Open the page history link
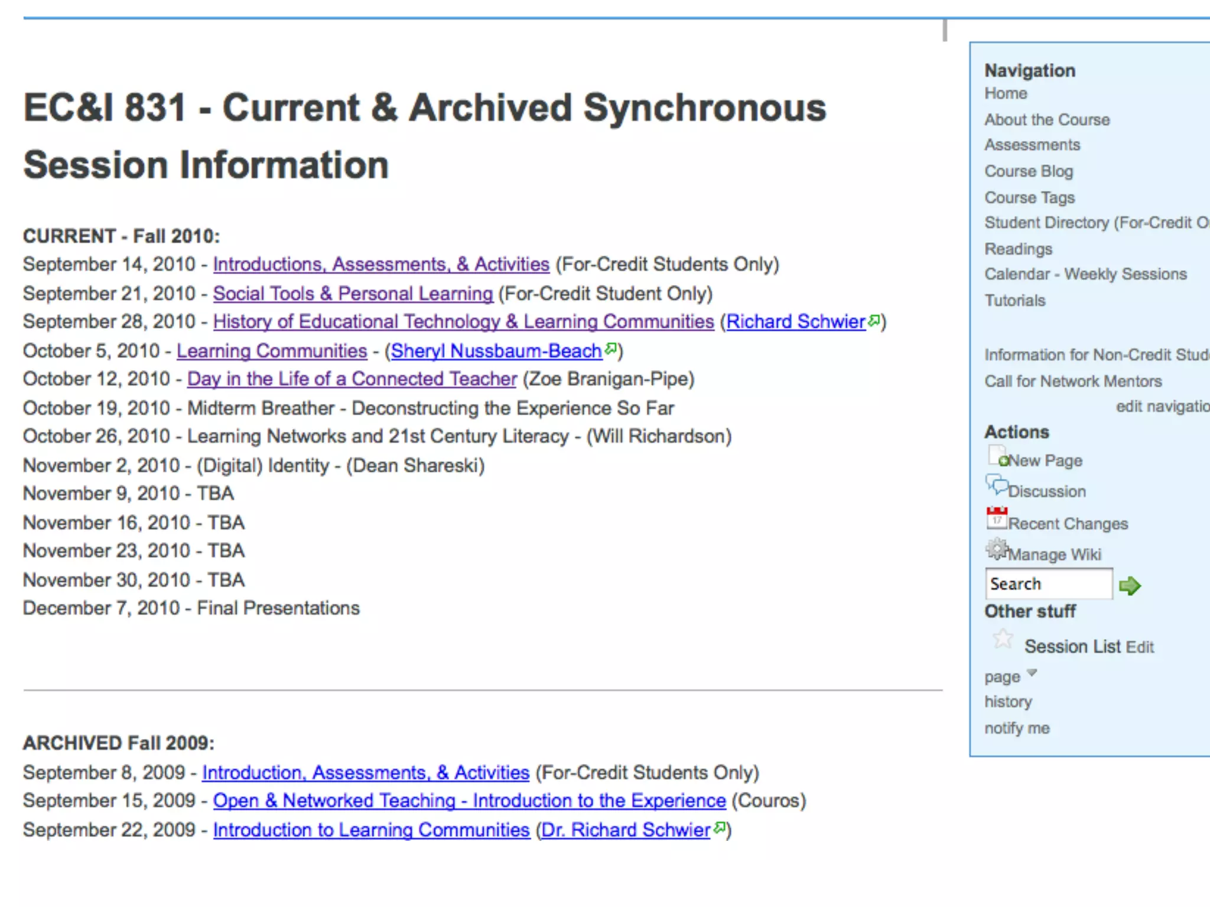Viewport: 1210px width, 907px height. coord(1008,702)
